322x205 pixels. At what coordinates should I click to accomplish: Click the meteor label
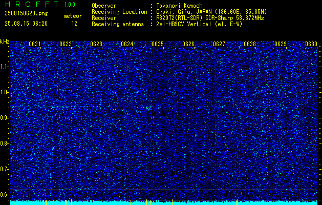(73, 16)
